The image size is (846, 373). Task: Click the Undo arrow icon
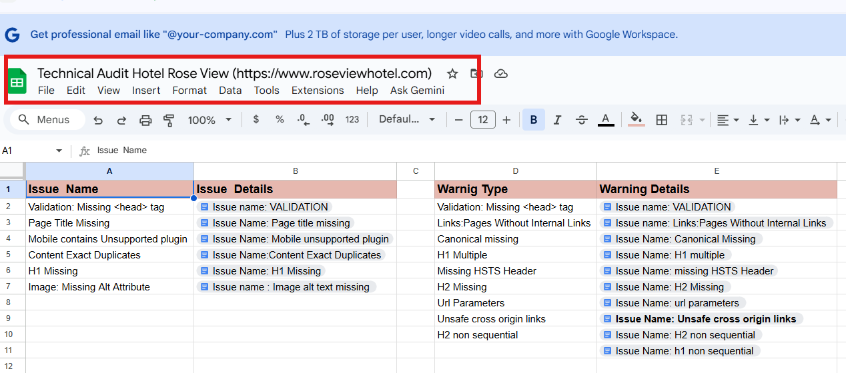(98, 120)
